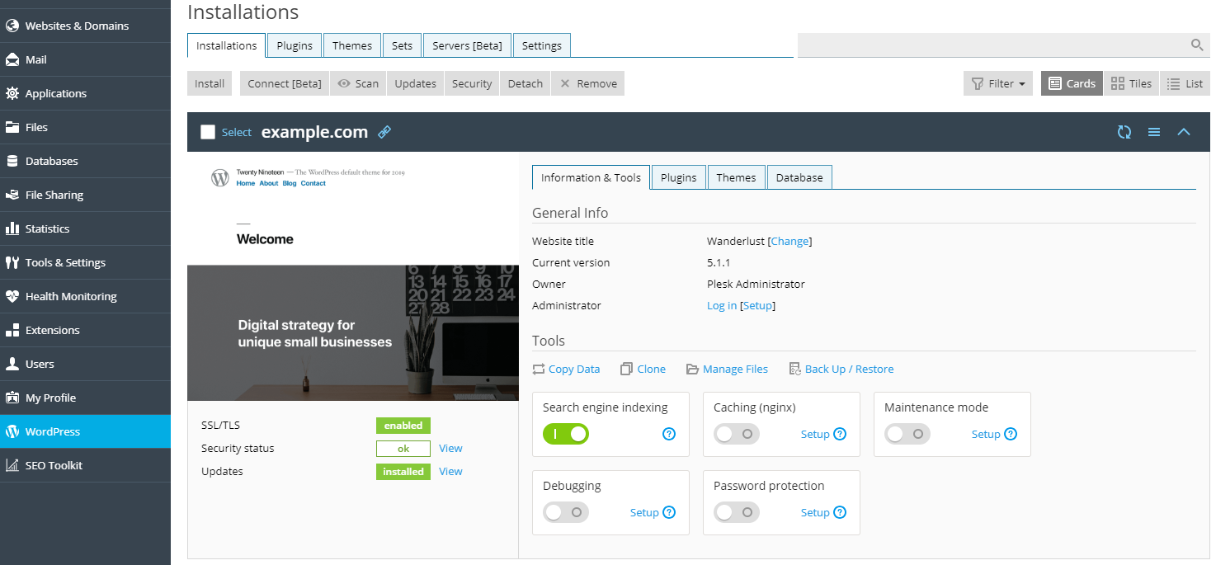The image size is (1216, 565).
Task: Click the help icon for Search engine indexing
Action: pos(669,434)
